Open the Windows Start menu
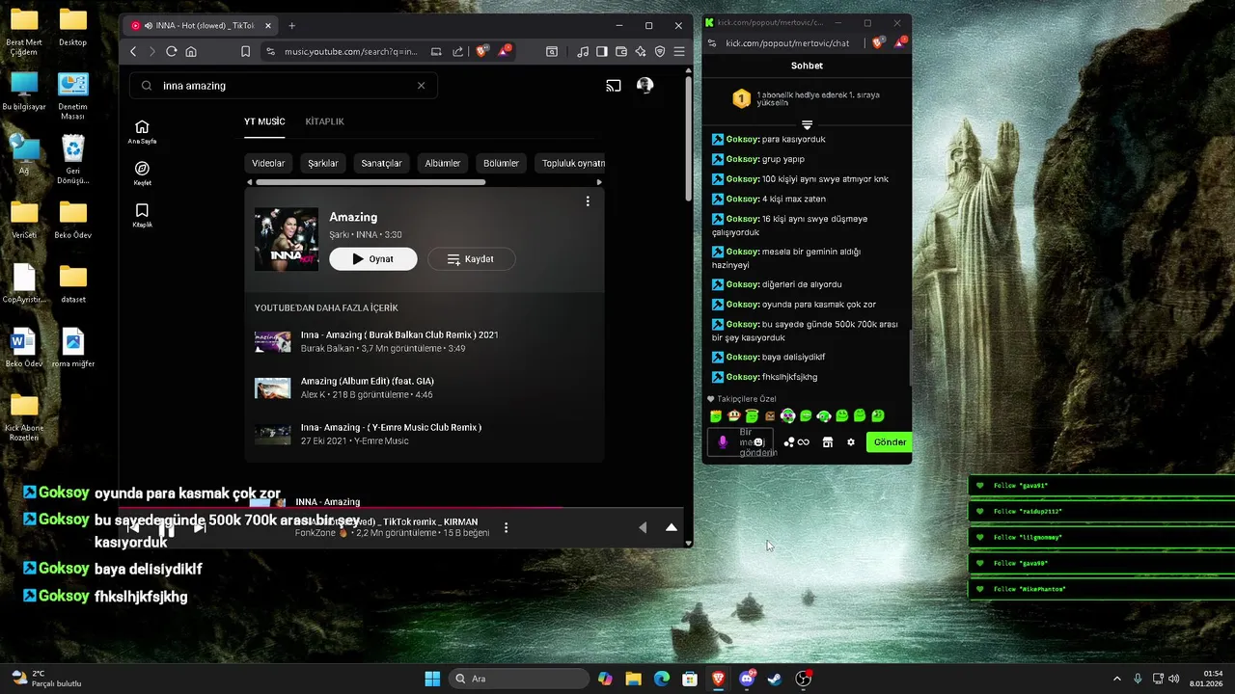Viewport: 1235px width, 694px height. 432,679
